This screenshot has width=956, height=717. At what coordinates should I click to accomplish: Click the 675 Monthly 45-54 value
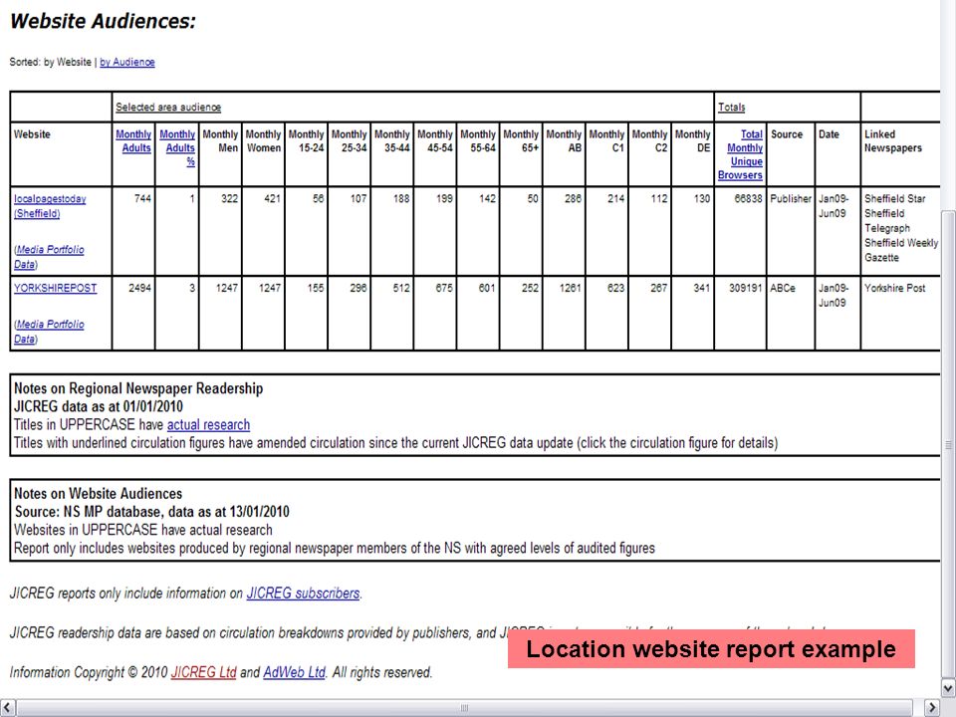click(444, 288)
